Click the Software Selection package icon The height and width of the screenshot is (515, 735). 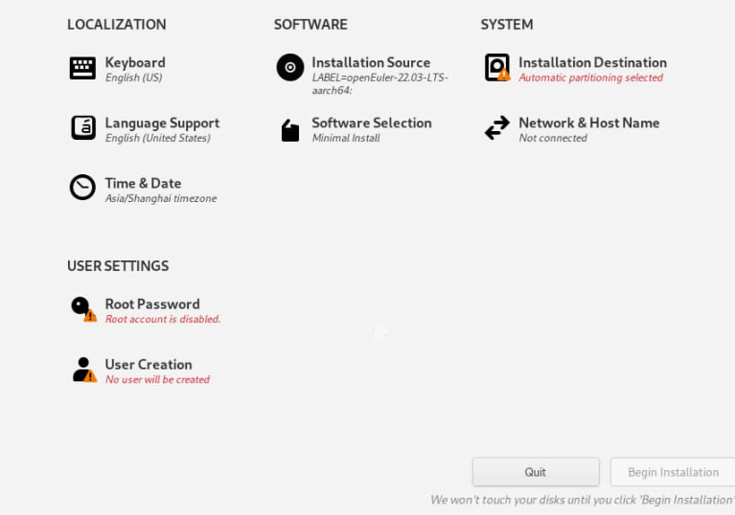coord(290,130)
